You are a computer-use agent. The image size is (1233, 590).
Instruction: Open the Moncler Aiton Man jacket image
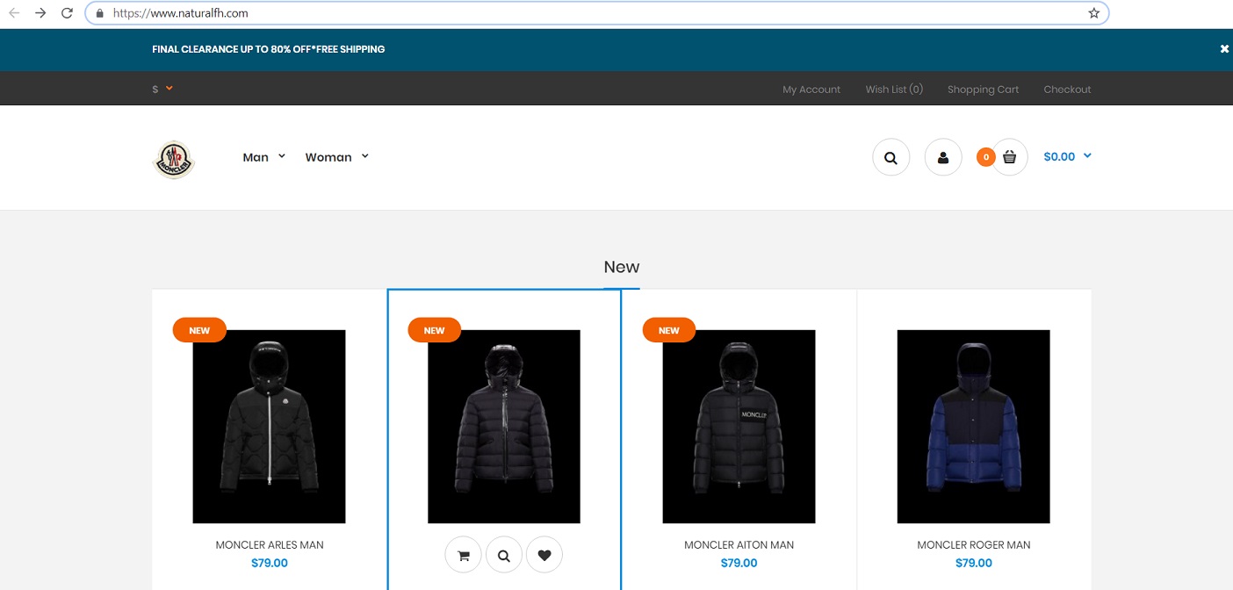point(739,427)
